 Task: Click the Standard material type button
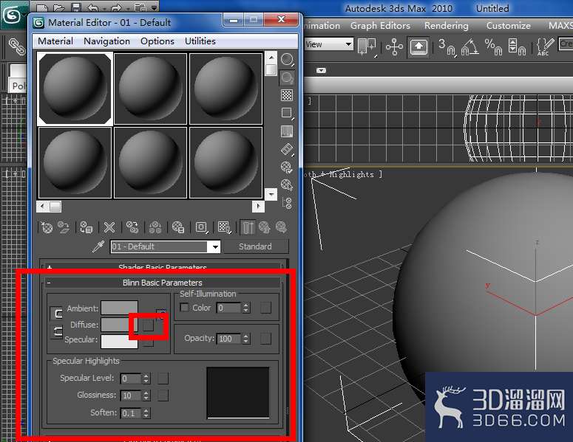click(x=256, y=246)
